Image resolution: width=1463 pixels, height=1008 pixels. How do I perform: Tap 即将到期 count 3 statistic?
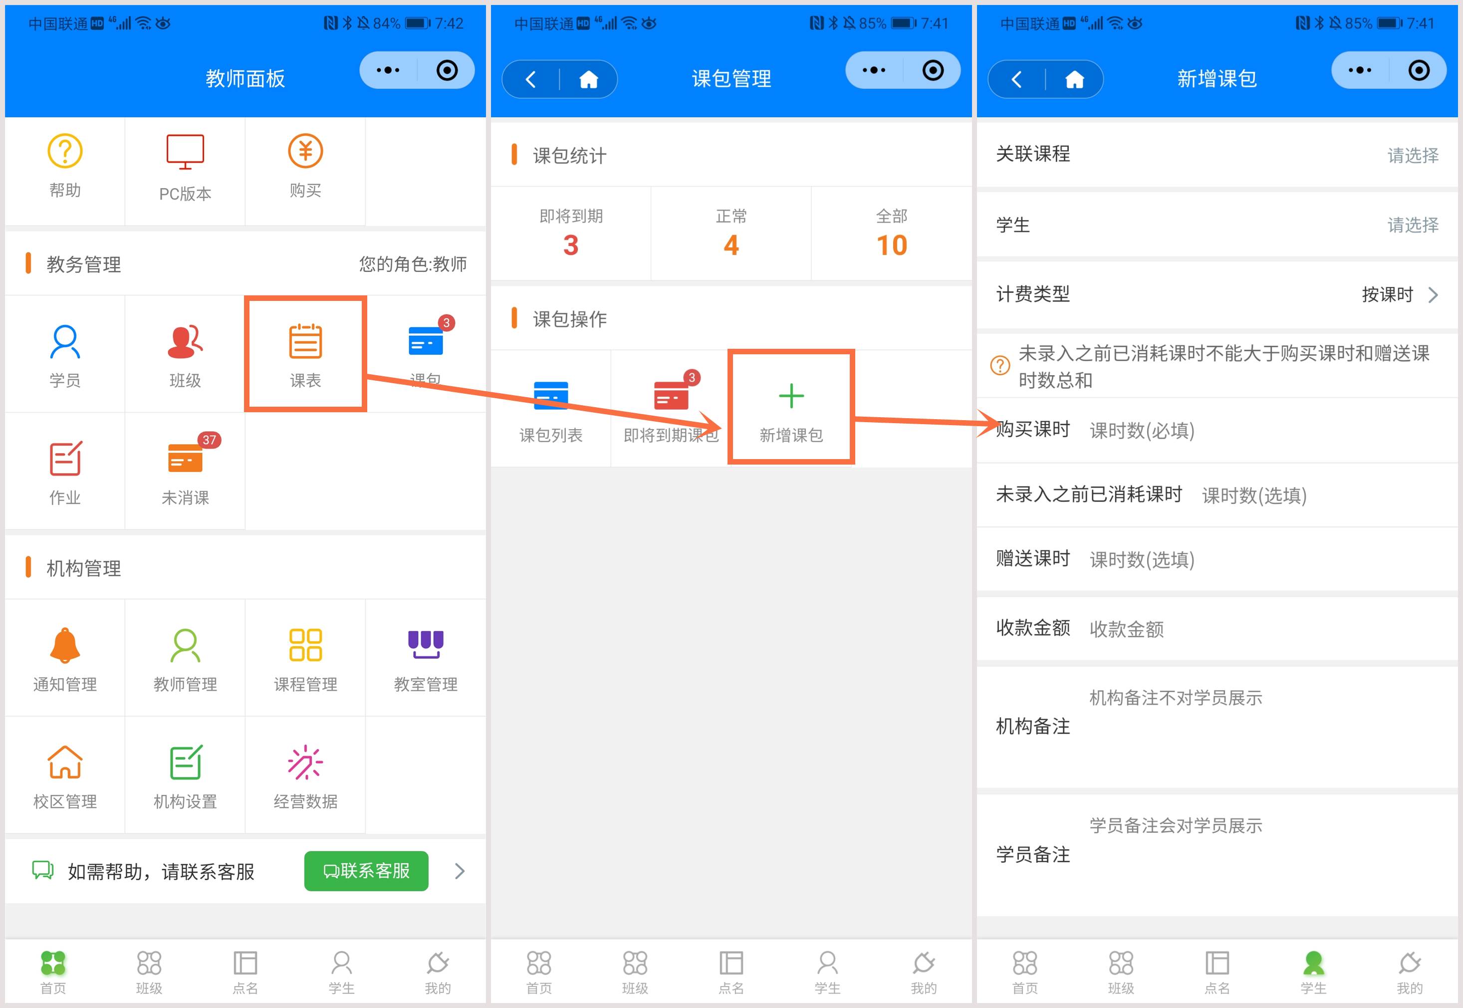coord(571,233)
